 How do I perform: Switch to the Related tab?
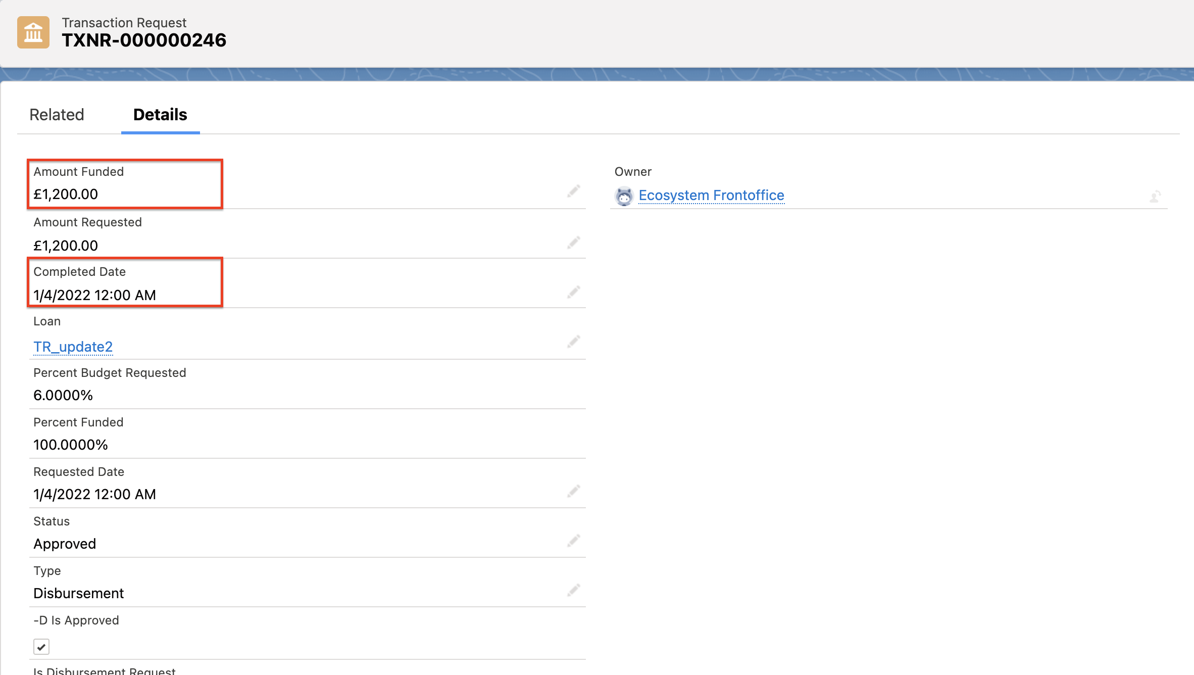57,115
